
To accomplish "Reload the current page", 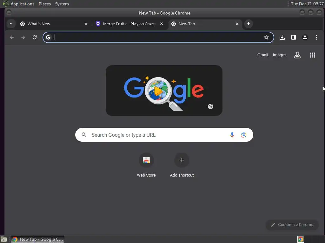I will pos(35,37).
